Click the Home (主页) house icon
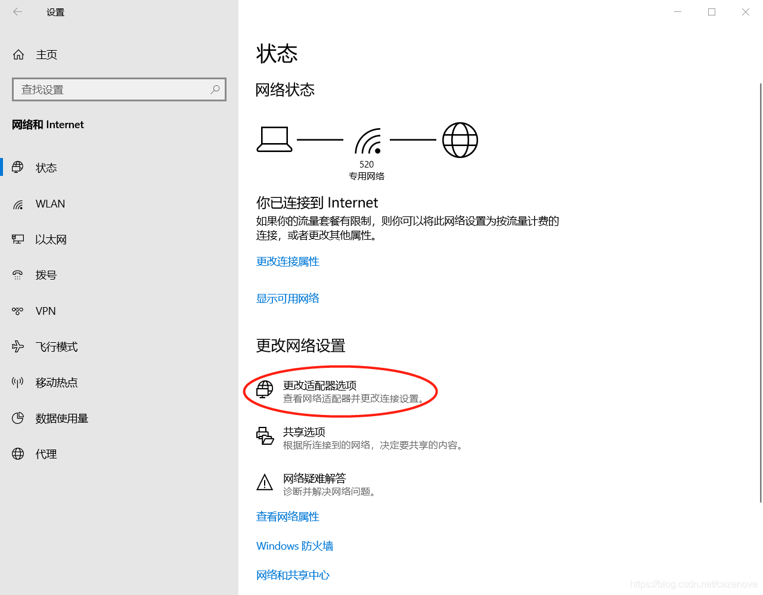The image size is (763, 595). (x=18, y=55)
